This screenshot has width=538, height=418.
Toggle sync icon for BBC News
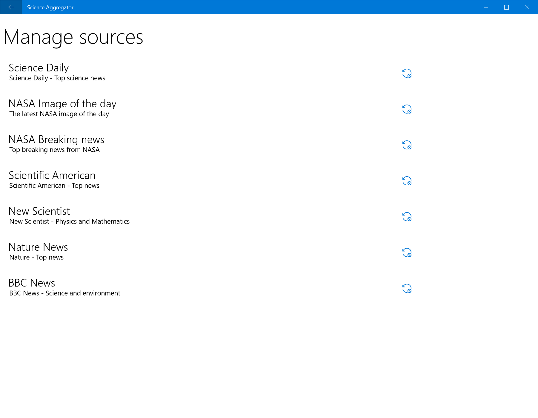(407, 288)
